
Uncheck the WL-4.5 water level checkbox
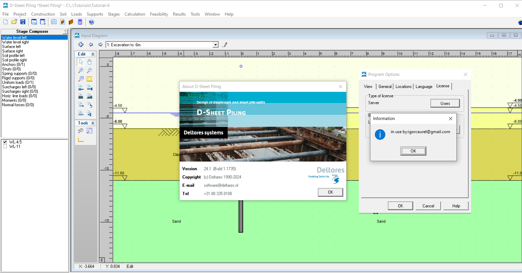[5, 142]
